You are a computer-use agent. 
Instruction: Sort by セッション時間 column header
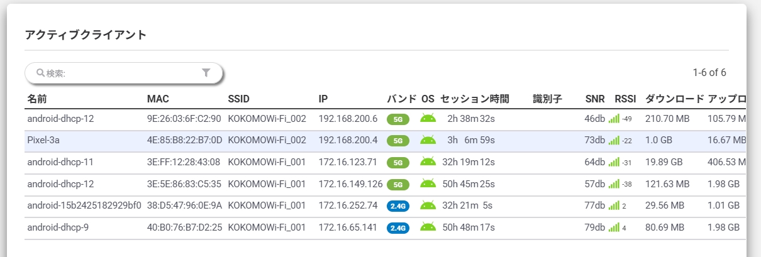[x=474, y=99]
